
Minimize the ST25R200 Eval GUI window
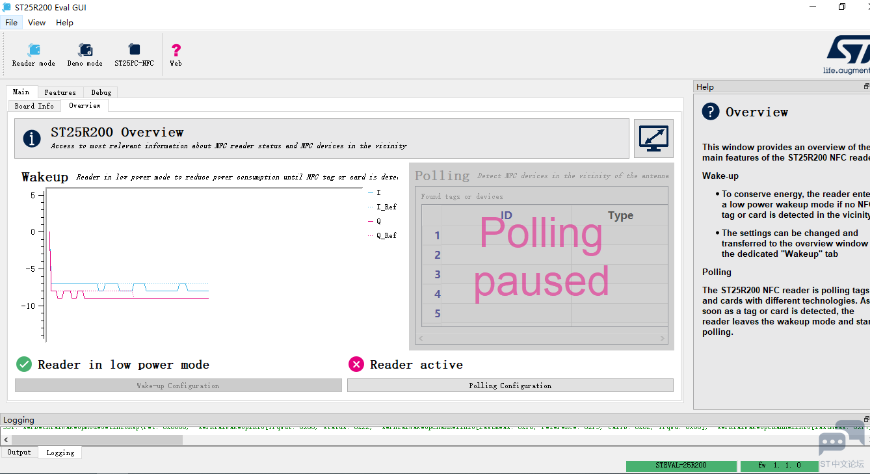[x=813, y=7]
